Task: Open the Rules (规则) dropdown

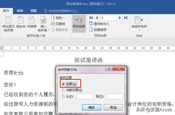Action: point(58,18)
